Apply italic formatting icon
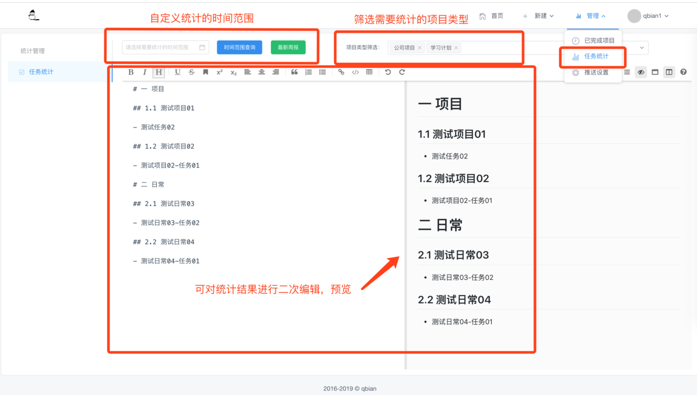Image resolution: width=697 pixels, height=395 pixels. [144, 72]
